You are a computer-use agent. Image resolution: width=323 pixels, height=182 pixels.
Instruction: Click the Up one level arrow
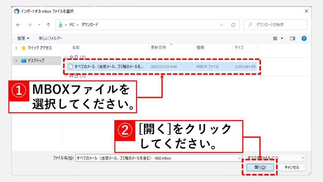[x=48, y=25]
